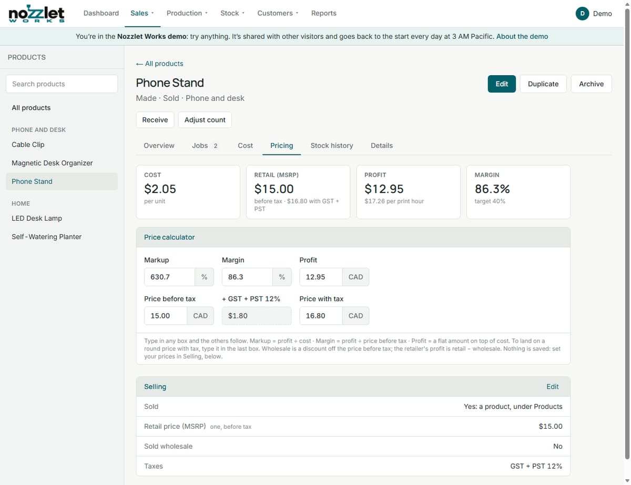
Task: Click the Margin input showing 86.3
Action: click(x=247, y=277)
